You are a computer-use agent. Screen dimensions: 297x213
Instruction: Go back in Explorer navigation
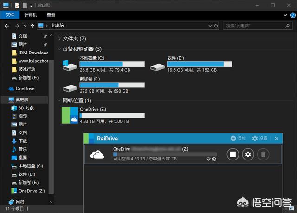(7, 26)
